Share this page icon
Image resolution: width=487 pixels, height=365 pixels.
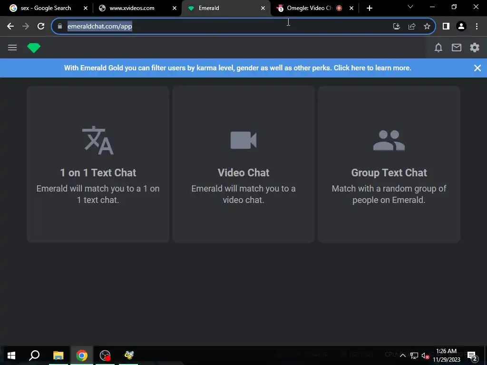[412, 26]
